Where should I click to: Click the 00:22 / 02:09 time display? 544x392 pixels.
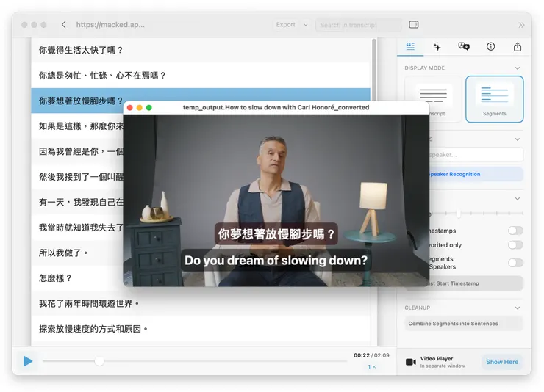point(371,355)
